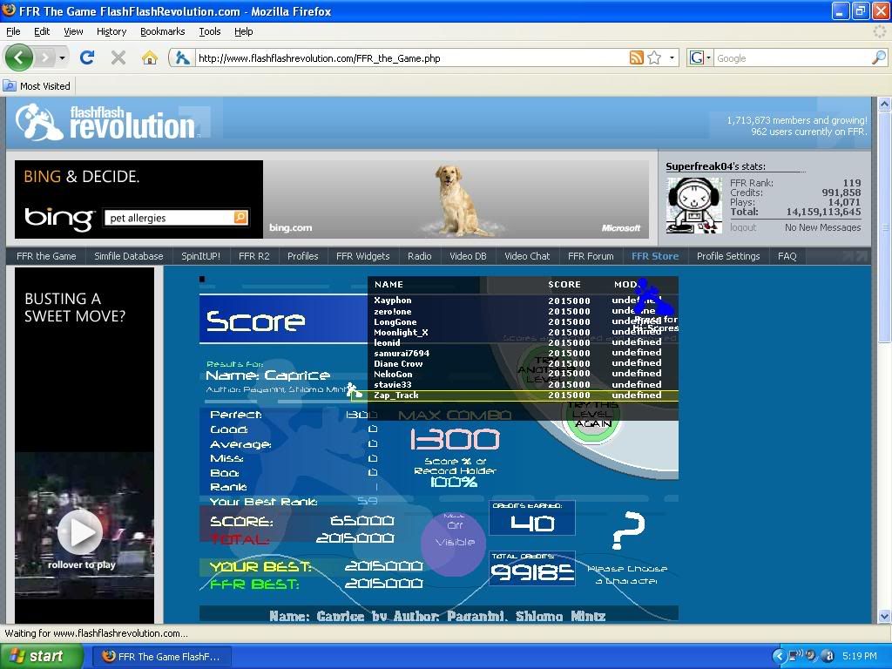The image size is (892, 669).
Task: Click Try This Level Again button
Action: 592,416
